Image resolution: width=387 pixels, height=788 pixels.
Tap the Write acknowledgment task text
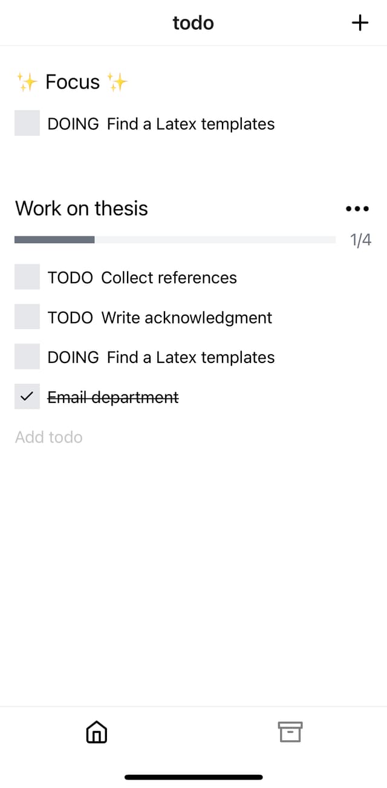point(186,318)
